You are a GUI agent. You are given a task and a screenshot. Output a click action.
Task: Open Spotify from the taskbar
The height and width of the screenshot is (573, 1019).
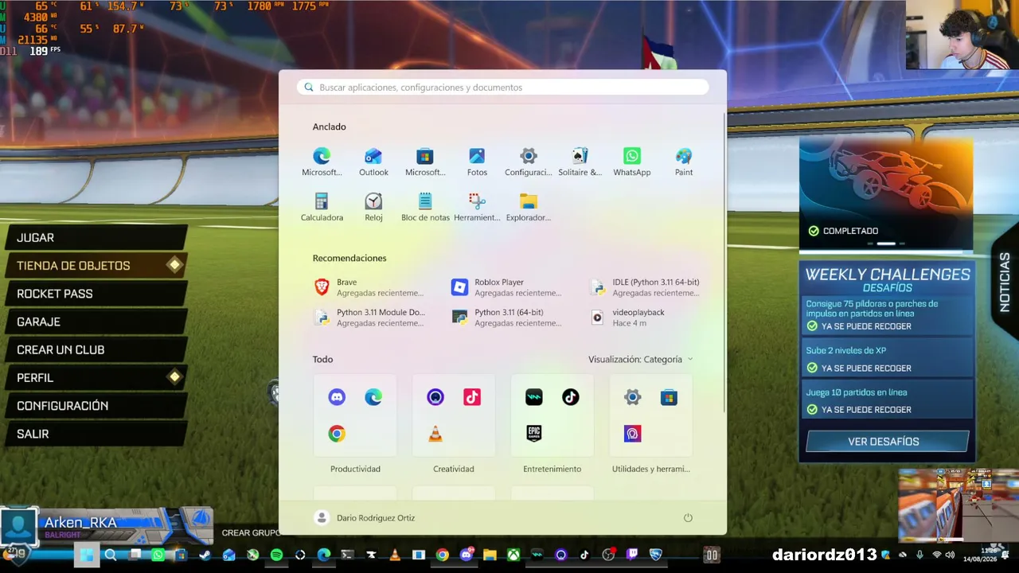coord(276,555)
